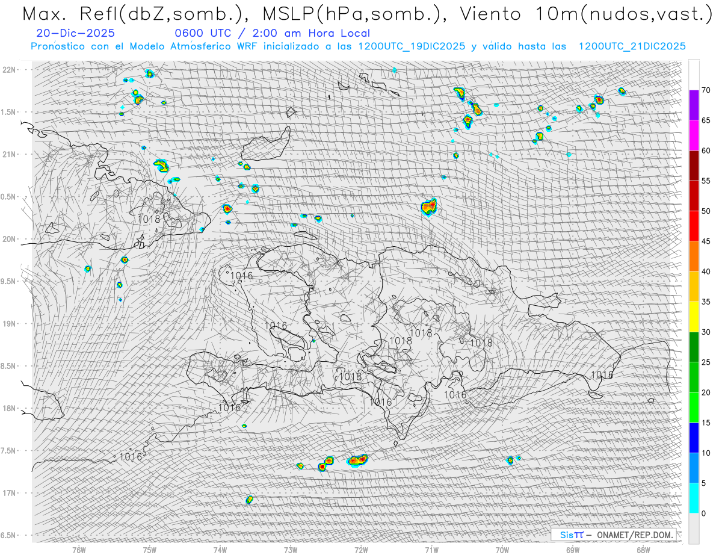Click the colorbar value label 35
722x558 pixels.
coord(706,302)
